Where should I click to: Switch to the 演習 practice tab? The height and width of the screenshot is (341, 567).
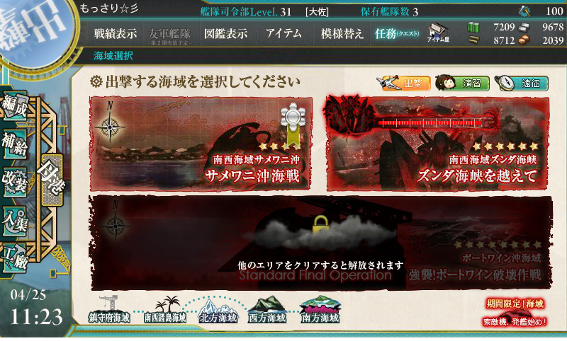(463, 83)
